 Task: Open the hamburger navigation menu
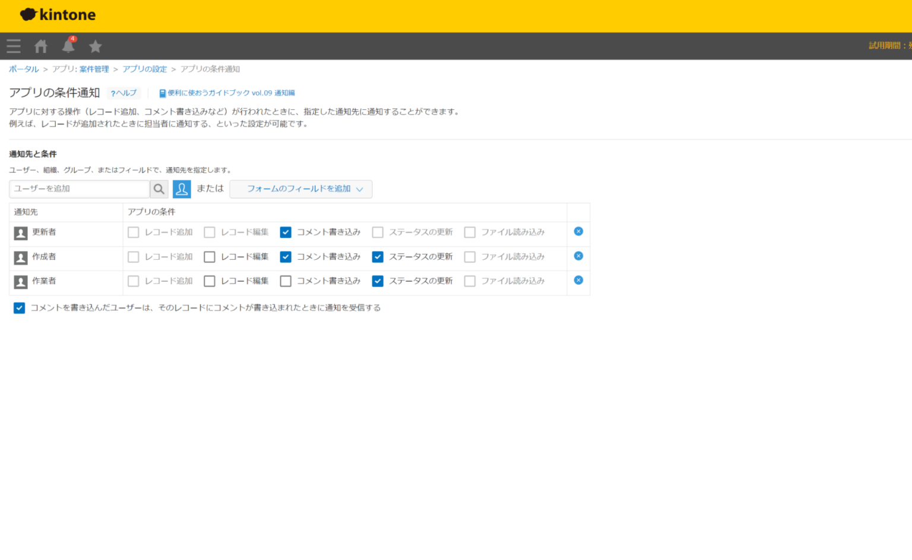click(x=13, y=45)
